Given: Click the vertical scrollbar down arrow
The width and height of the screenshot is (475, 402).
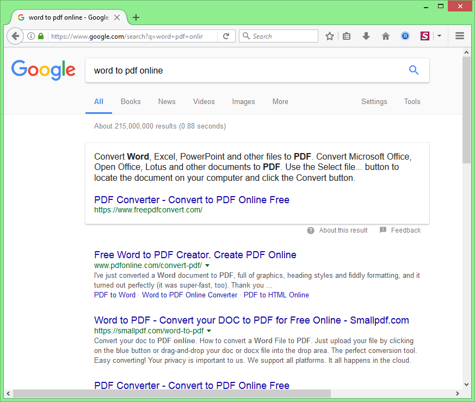Looking at the screenshot, I should (466, 384).
